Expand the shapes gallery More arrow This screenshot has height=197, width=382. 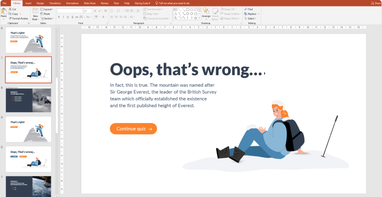[200, 18]
